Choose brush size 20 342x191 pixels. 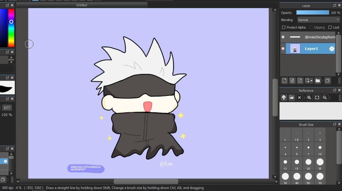[x=308, y=164]
